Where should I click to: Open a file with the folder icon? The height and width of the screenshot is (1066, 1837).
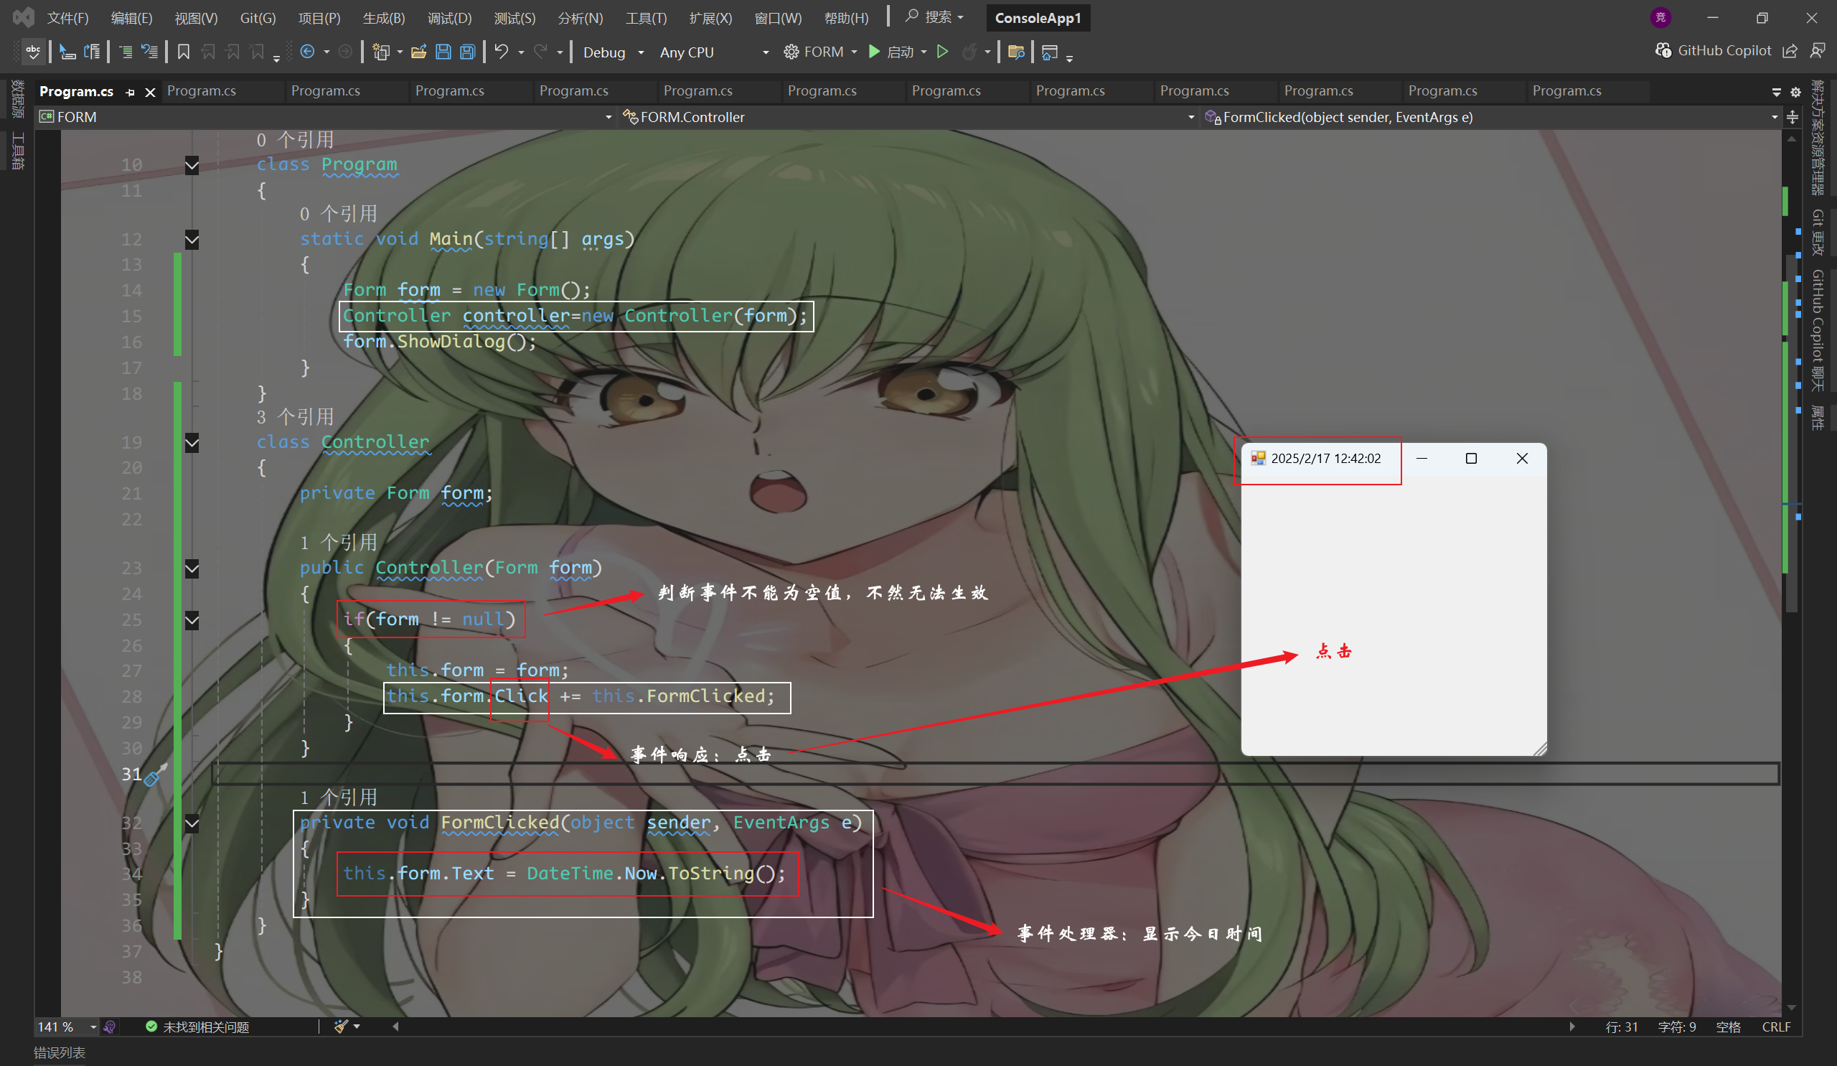(x=418, y=52)
